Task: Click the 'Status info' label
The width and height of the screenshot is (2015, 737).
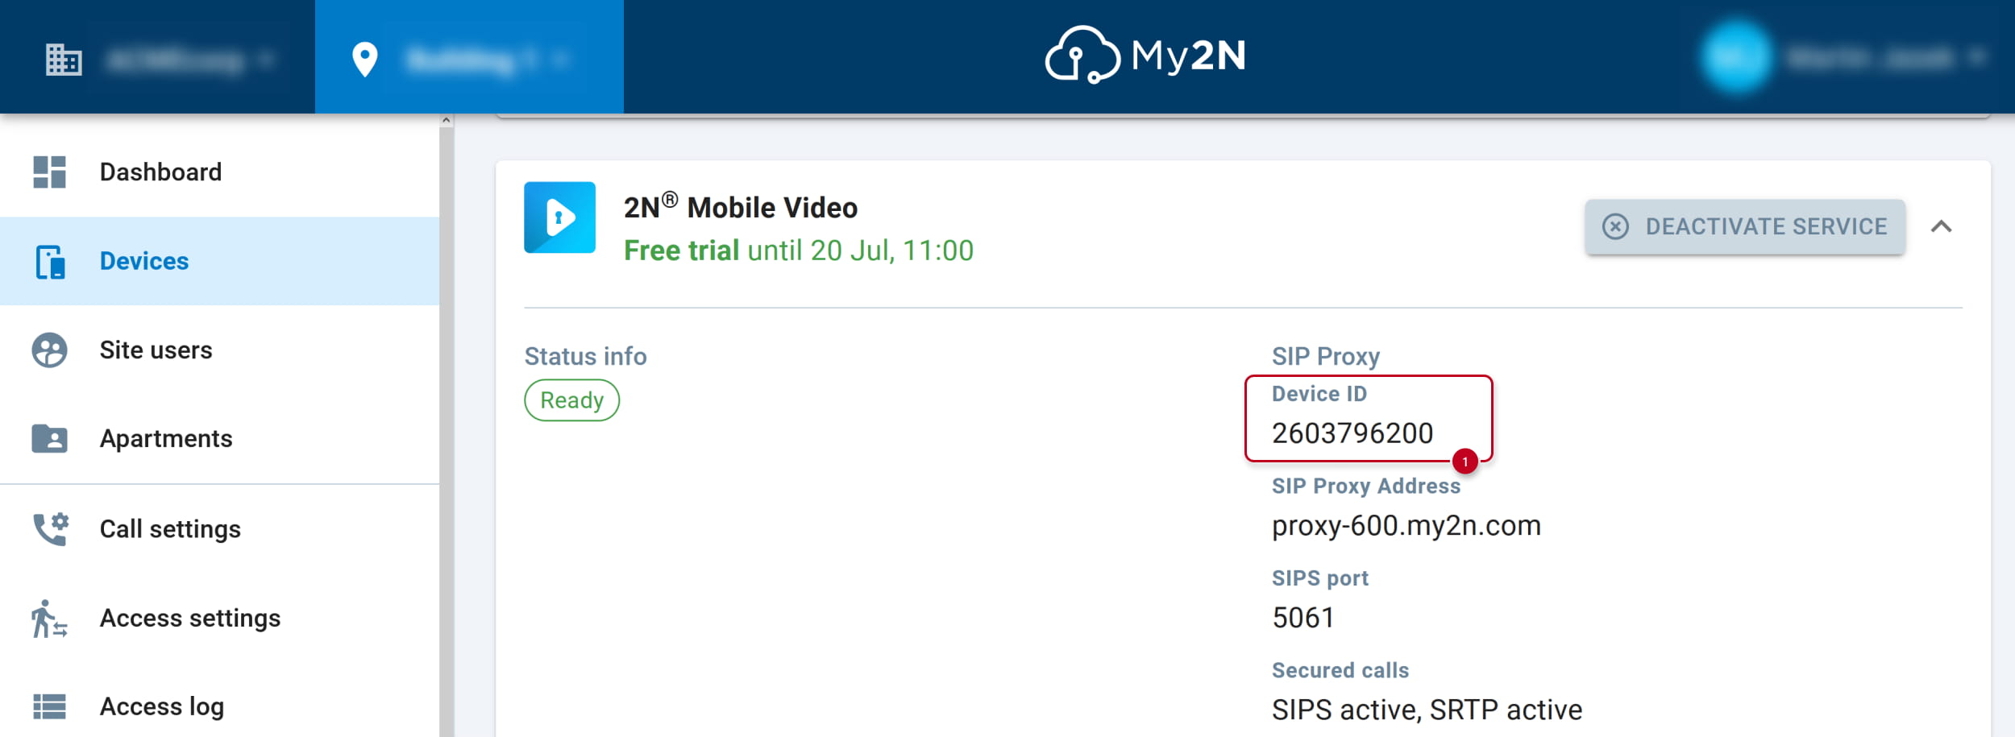Action: pyautogui.click(x=586, y=356)
